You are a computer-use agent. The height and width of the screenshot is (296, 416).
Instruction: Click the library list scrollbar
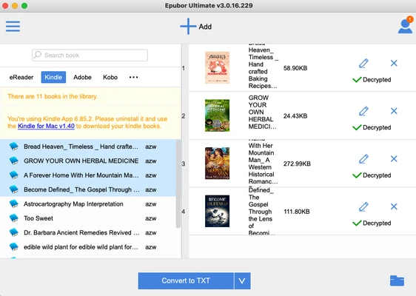(178, 184)
